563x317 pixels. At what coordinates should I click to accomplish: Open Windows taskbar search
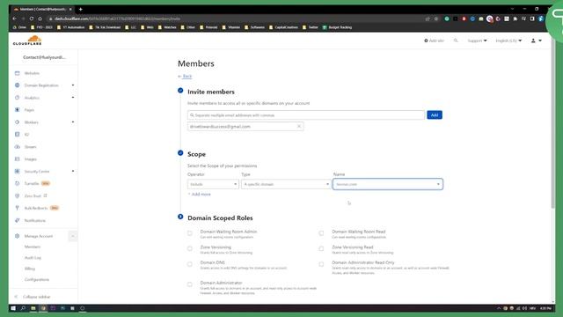23,308
